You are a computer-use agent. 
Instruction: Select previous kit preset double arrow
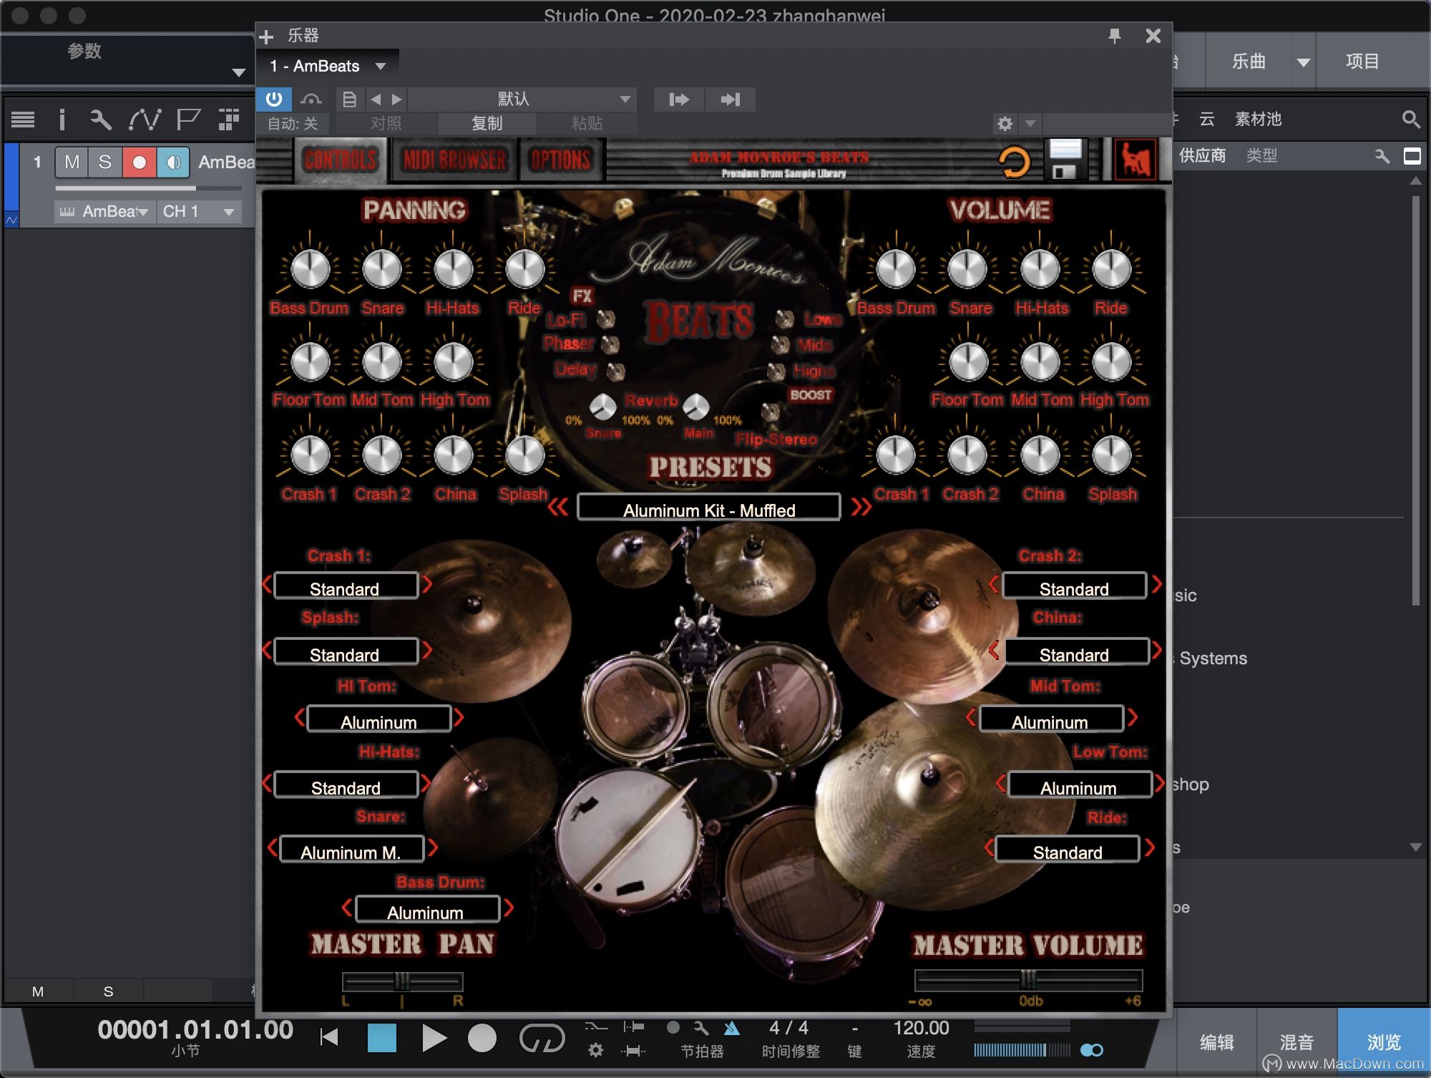pos(558,508)
